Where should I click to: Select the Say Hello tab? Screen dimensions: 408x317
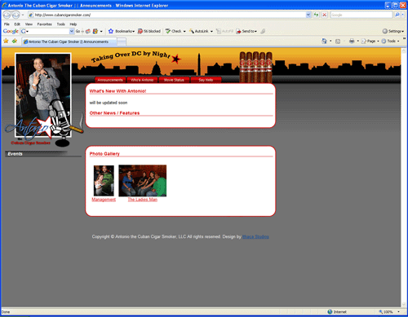tap(206, 80)
